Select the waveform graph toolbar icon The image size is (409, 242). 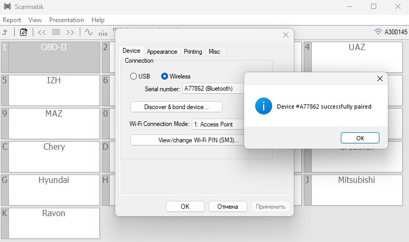pos(89,32)
